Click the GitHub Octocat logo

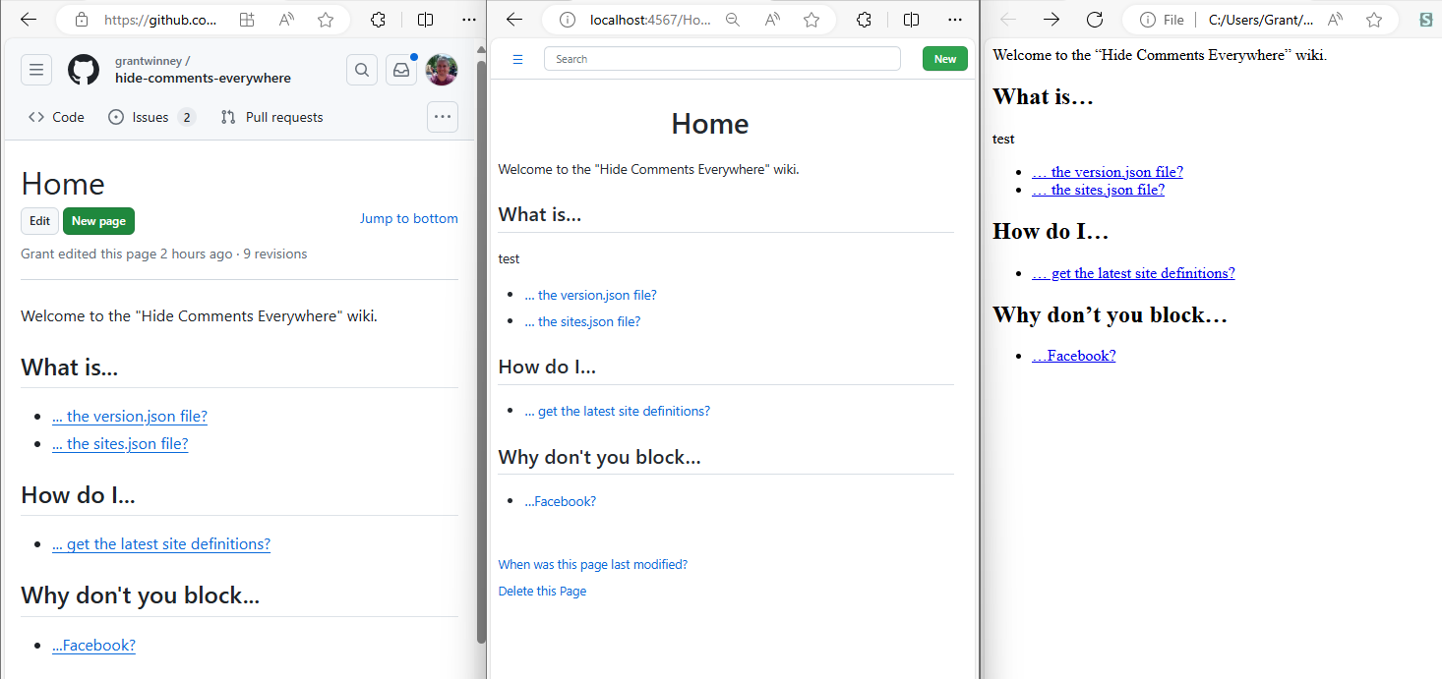click(x=84, y=70)
